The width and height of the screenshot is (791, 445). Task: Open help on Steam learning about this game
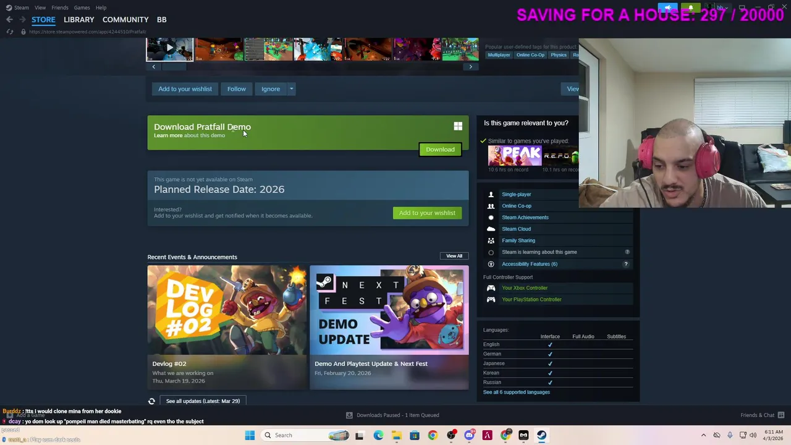[x=627, y=252]
